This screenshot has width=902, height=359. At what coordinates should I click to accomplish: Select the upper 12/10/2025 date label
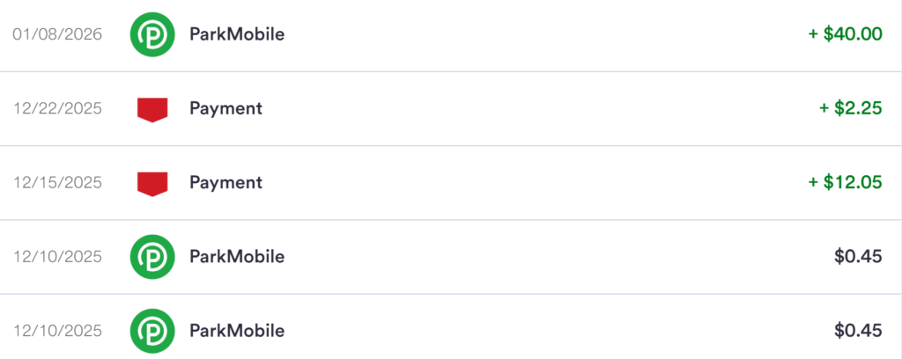[58, 257]
